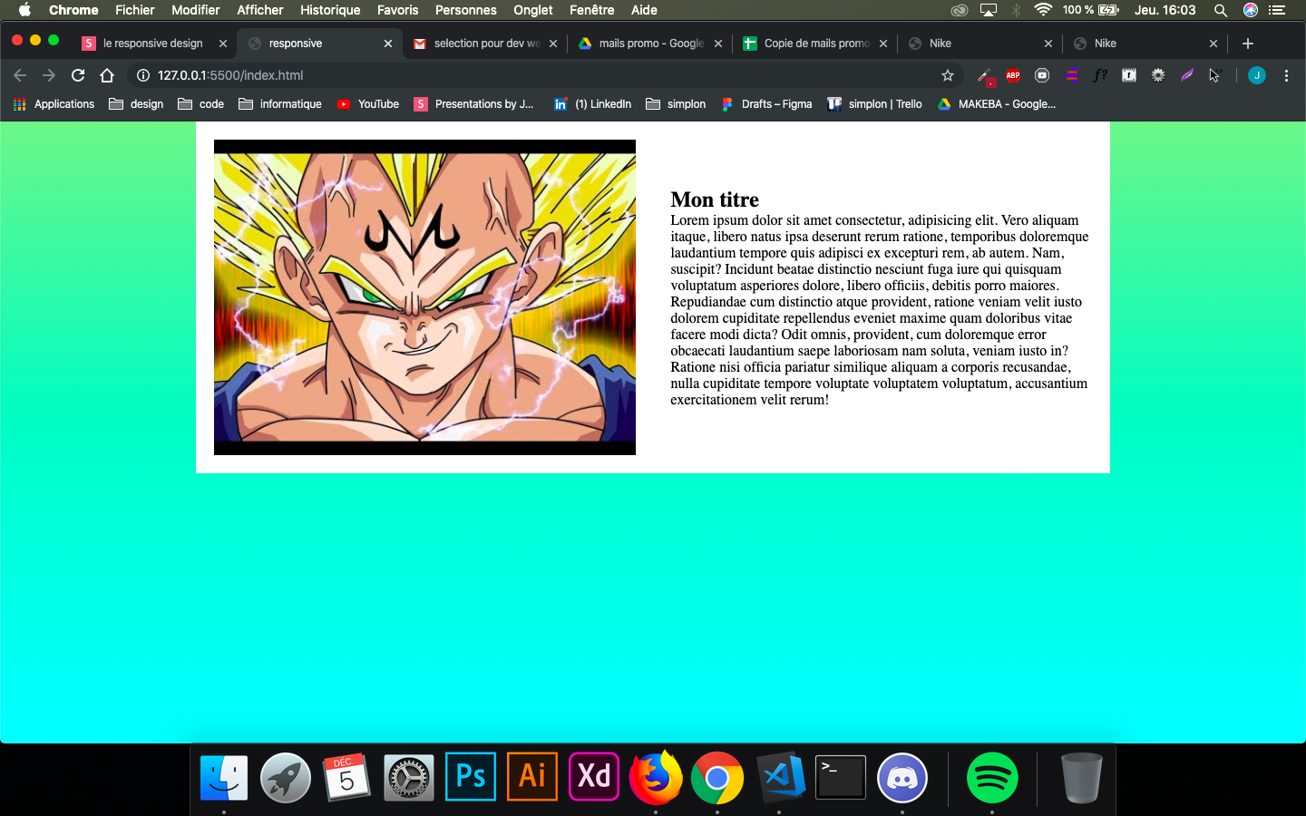Open the 'code' bookmarks folder
Screen dimensions: 1306x816
pyautogui.click(x=201, y=104)
